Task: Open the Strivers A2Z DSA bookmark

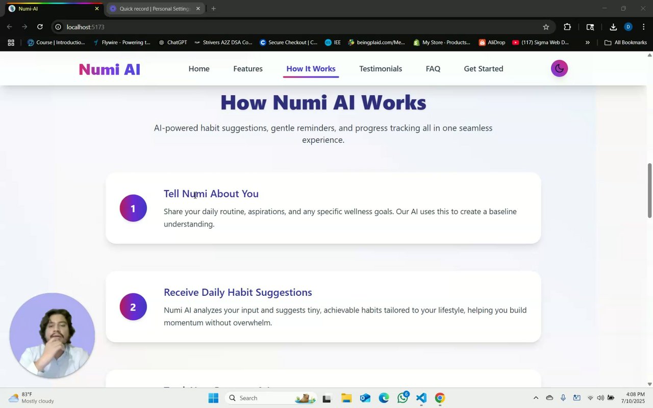Action: point(223,42)
